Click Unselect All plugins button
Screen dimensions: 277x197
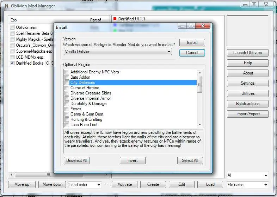pos(77,160)
